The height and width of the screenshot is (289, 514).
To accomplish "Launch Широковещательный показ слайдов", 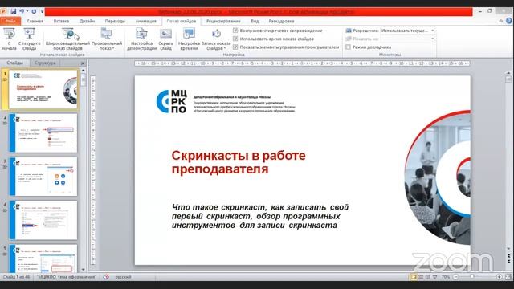I will pos(67,39).
